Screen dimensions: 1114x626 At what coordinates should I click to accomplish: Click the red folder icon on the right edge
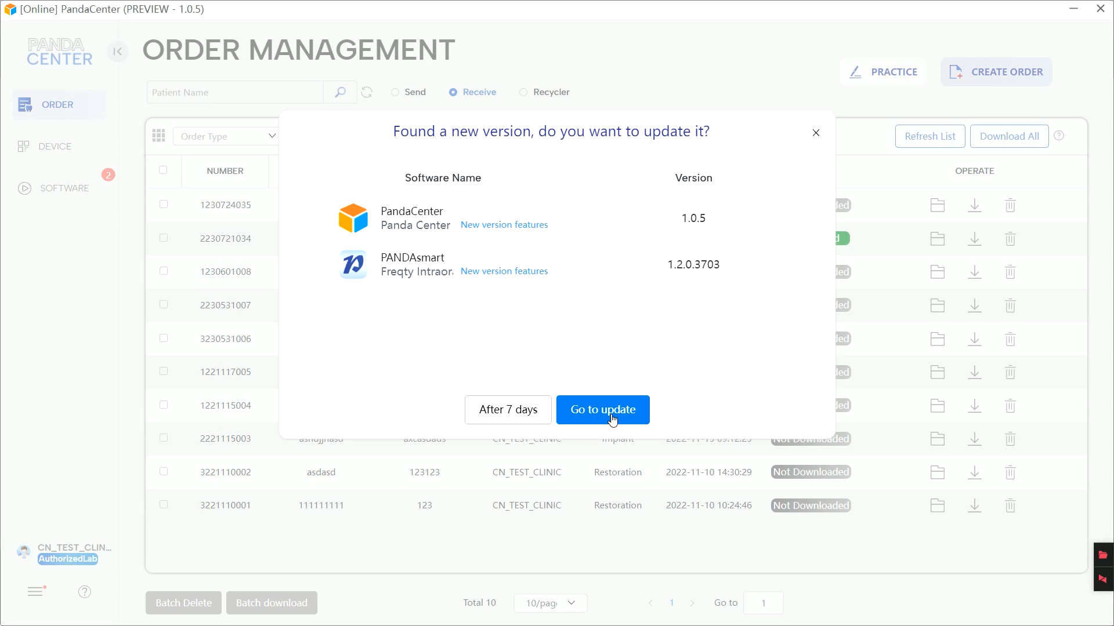1103,555
